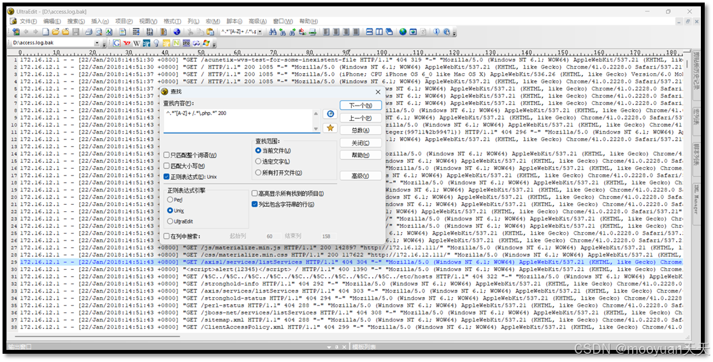The image size is (713, 362).
Task: Click 上一个 button in Find dialog
Action: tap(361, 118)
